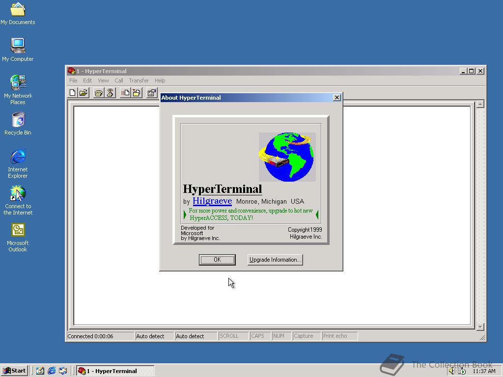
Task: Click the HyperTerminal globe logo image
Action: point(287,157)
